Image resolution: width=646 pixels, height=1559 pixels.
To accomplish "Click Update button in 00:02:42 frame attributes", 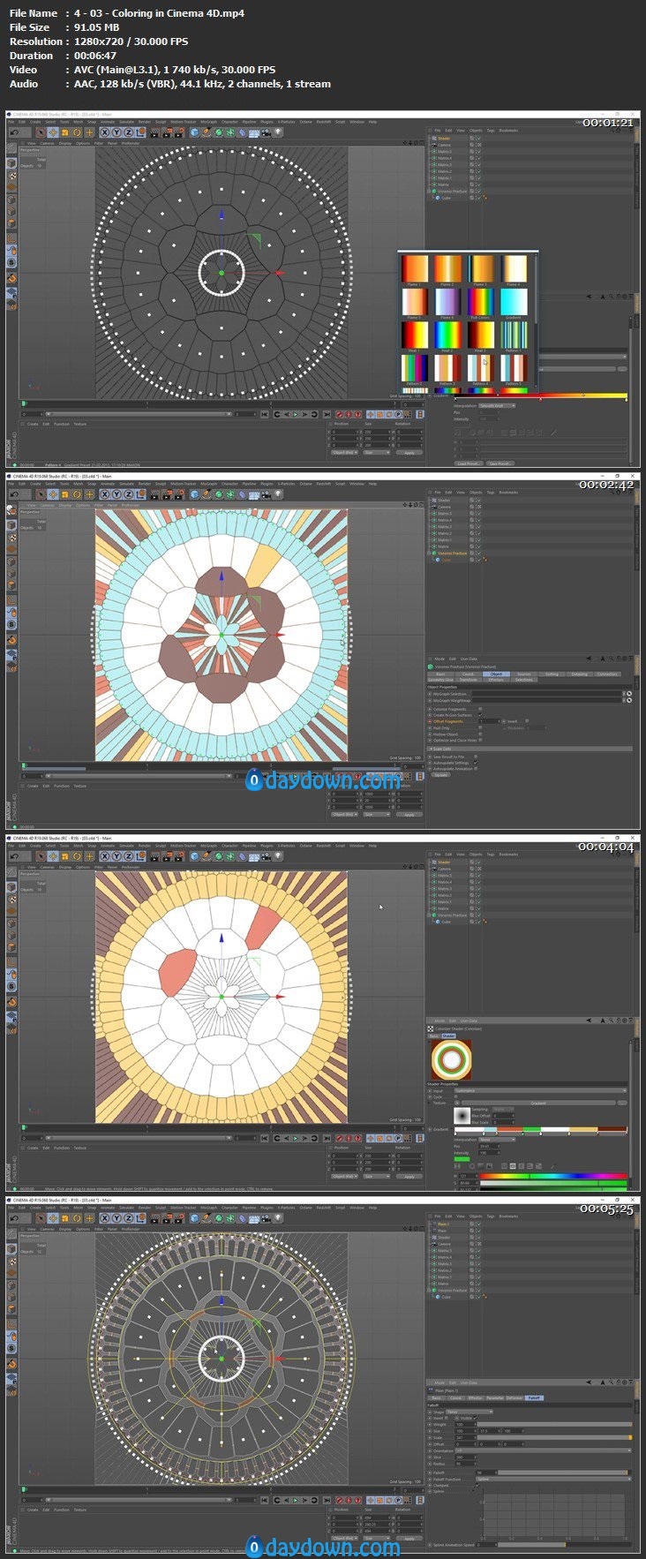I will pos(441,775).
